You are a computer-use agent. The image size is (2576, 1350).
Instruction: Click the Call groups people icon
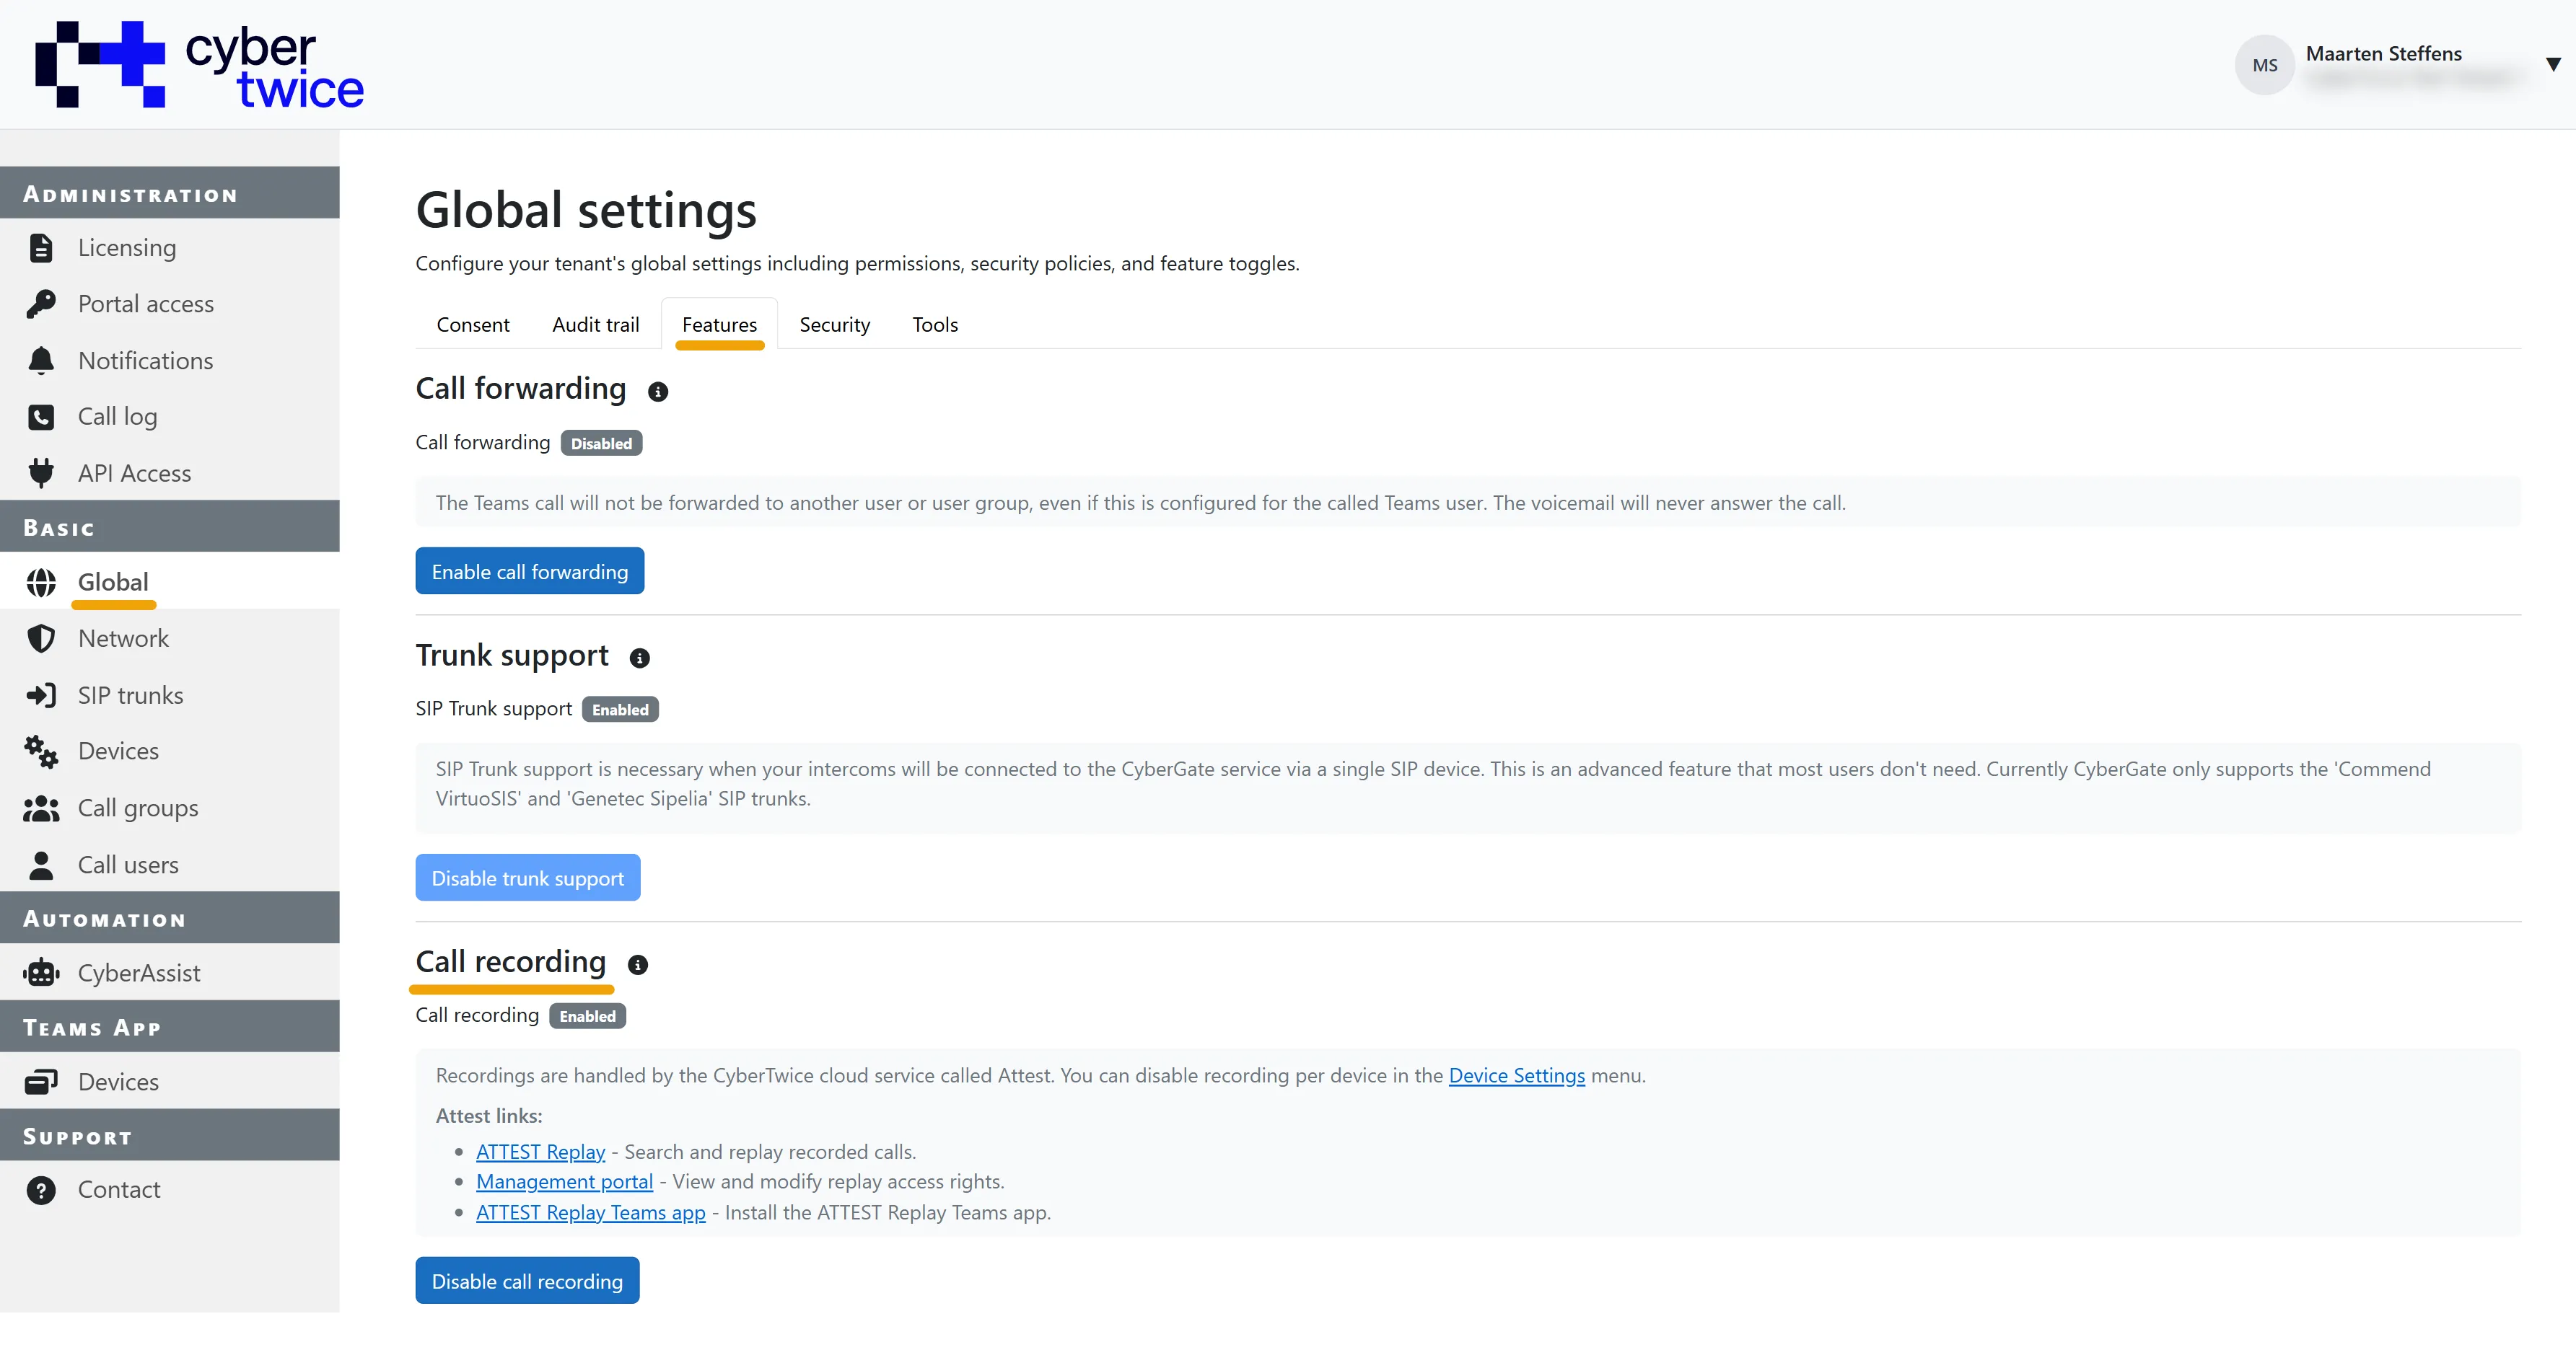point(41,808)
